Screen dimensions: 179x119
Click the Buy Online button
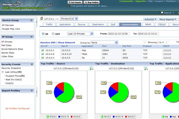(x=92, y=2)
